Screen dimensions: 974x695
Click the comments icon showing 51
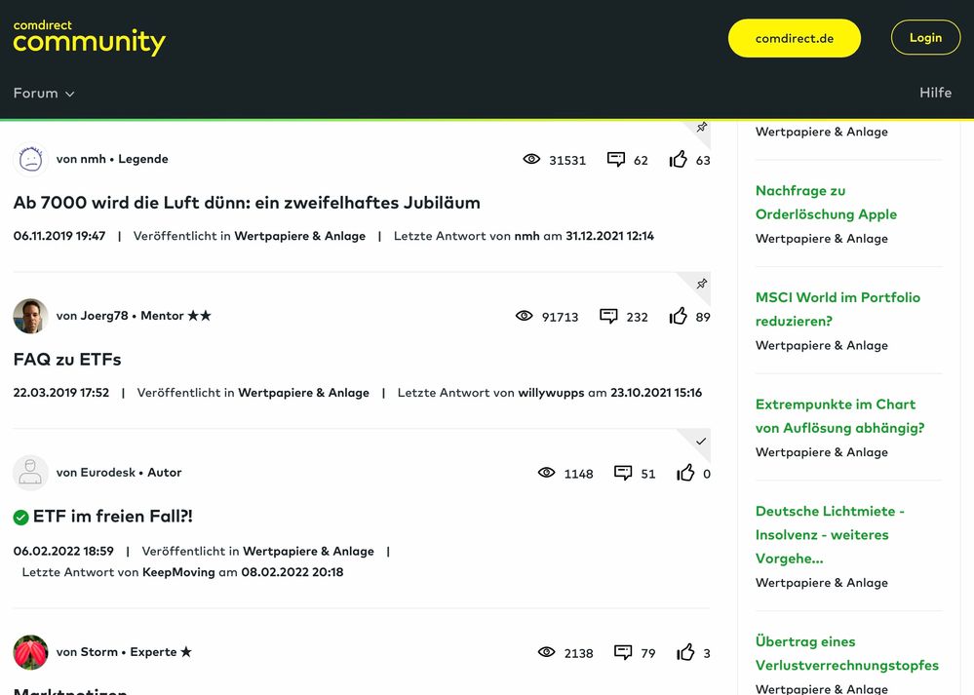pyautogui.click(x=623, y=473)
